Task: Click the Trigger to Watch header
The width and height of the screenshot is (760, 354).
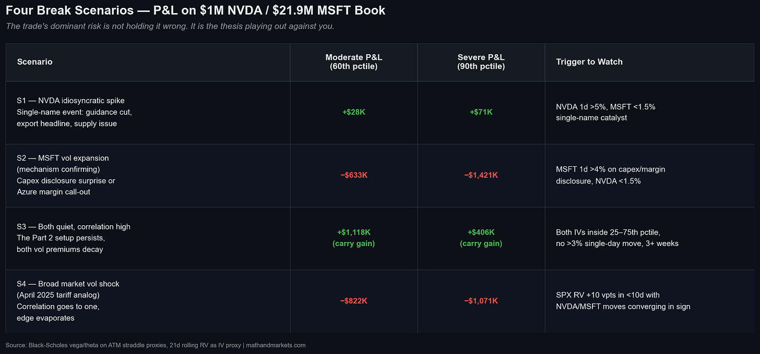Action: [589, 62]
